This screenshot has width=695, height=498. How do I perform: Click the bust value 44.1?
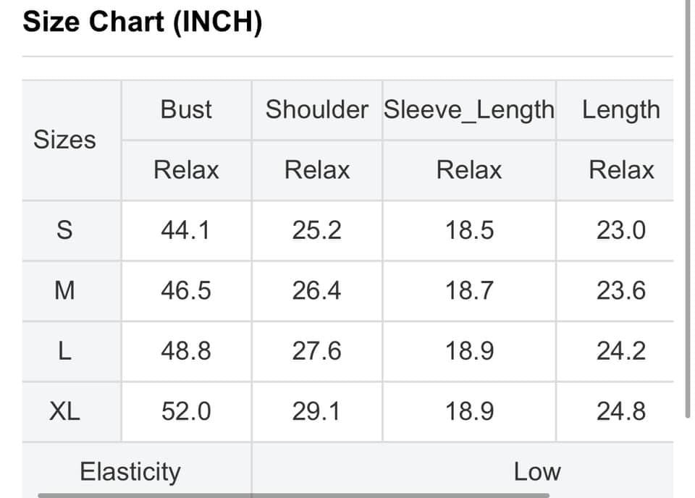pyautogui.click(x=186, y=230)
